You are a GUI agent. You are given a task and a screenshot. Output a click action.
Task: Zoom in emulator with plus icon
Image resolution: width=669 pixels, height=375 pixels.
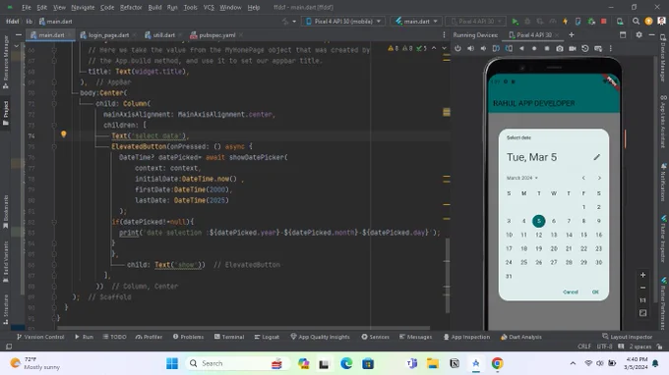pyautogui.click(x=643, y=275)
